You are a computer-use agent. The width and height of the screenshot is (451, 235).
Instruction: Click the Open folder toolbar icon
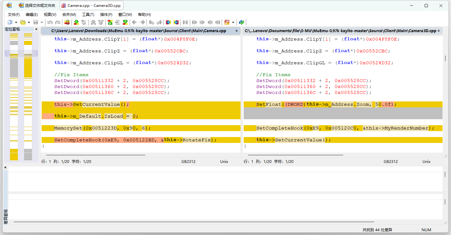(x=23, y=22)
